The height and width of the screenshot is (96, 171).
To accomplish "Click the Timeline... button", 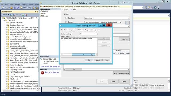I will (124, 39).
